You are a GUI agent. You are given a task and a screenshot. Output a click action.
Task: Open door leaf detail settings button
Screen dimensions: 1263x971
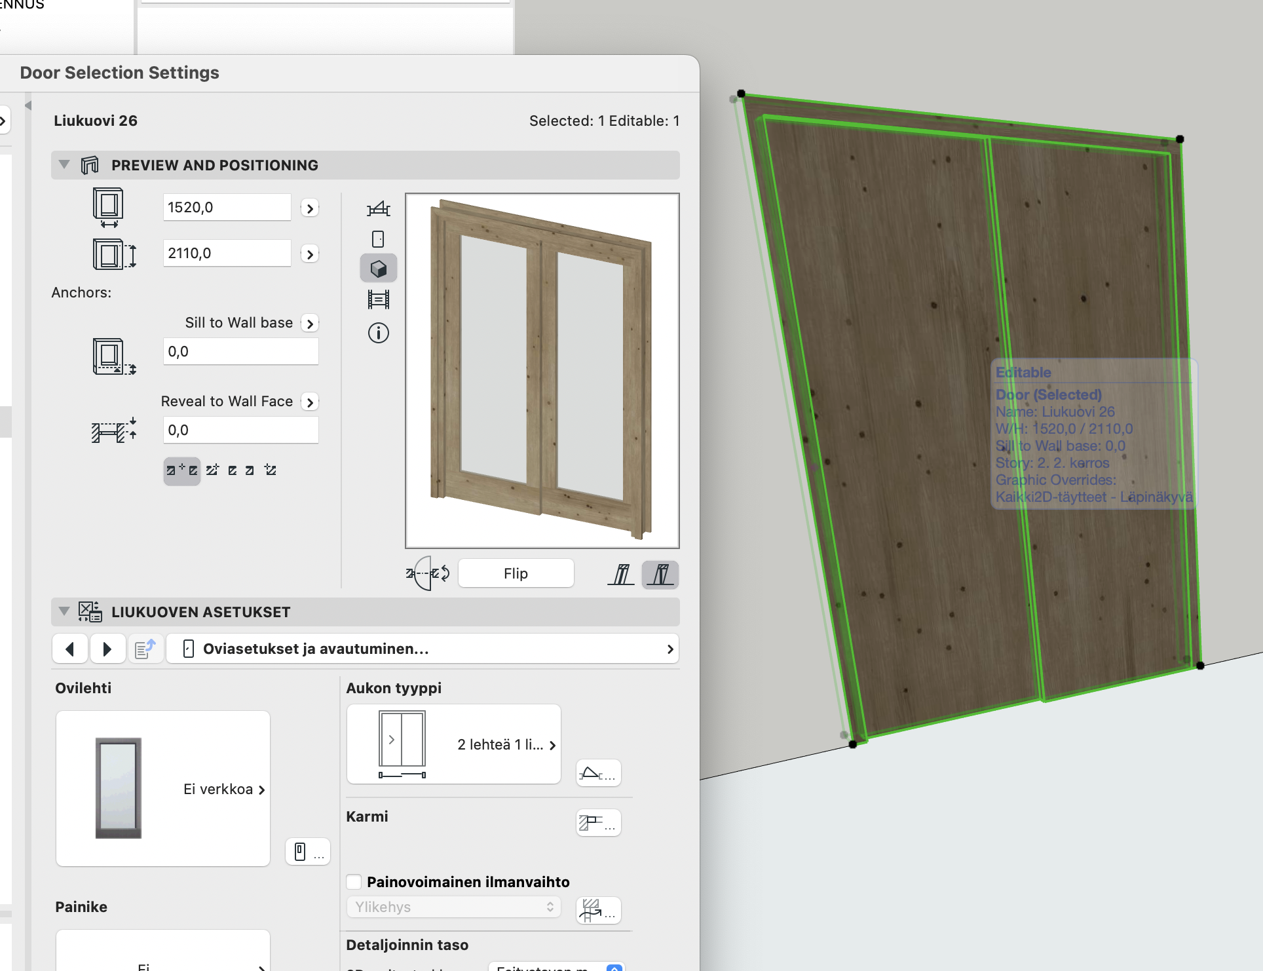[x=307, y=852]
